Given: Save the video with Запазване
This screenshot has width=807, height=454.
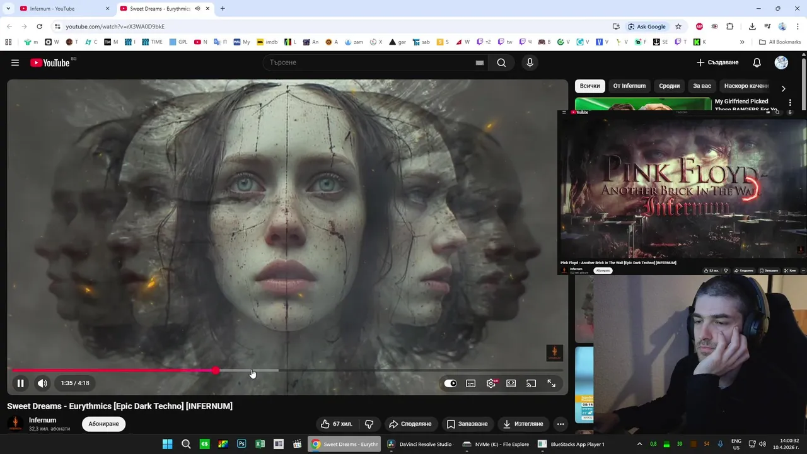Looking at the screenshot, I should coord(467,424).
